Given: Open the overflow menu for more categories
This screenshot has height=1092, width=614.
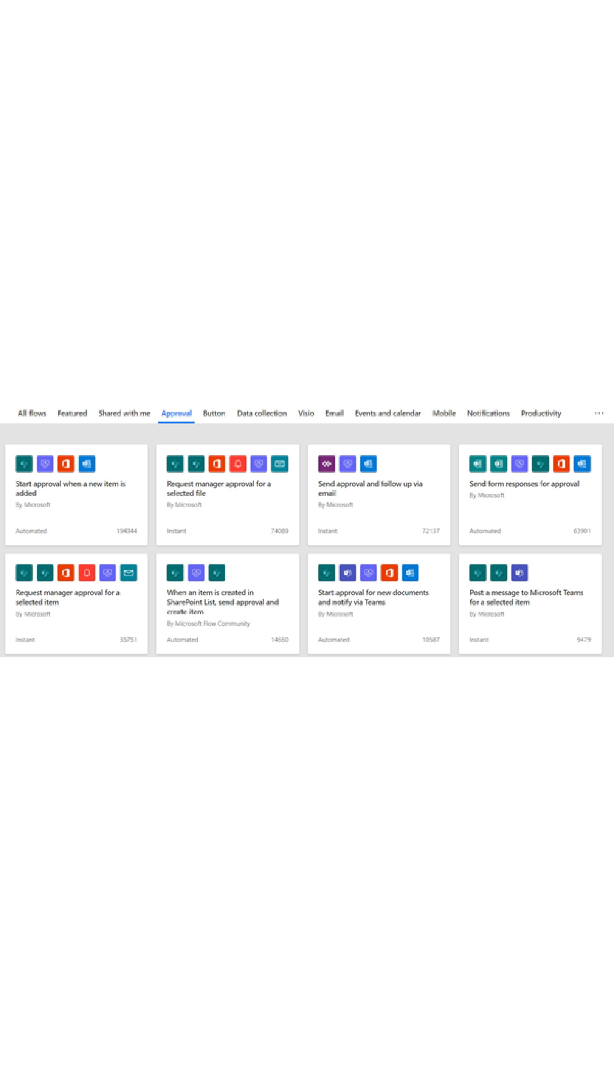Looking at the screenshot, I should tap(599, 413).
